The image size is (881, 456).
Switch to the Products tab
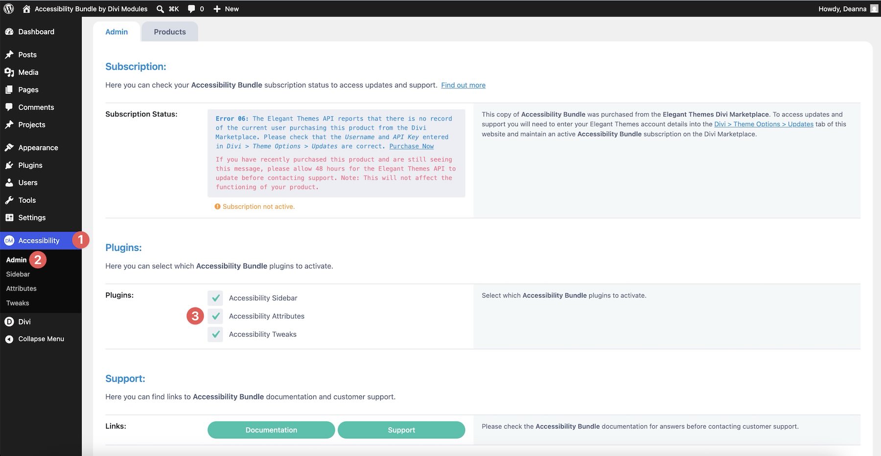pos(170,32)
